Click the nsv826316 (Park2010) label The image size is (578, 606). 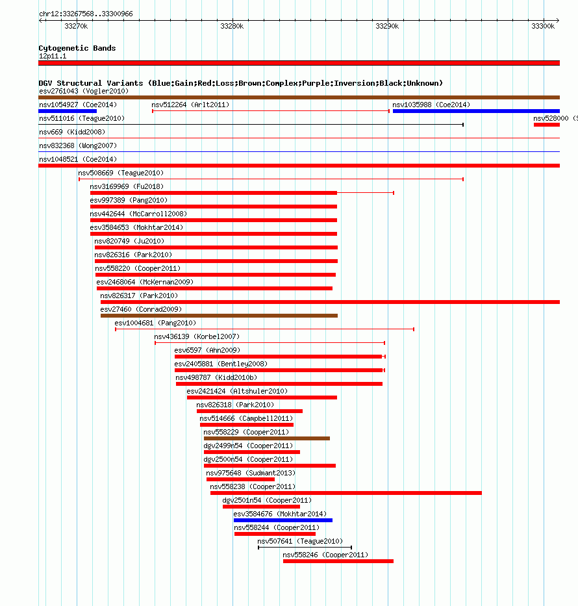point(133,255)
